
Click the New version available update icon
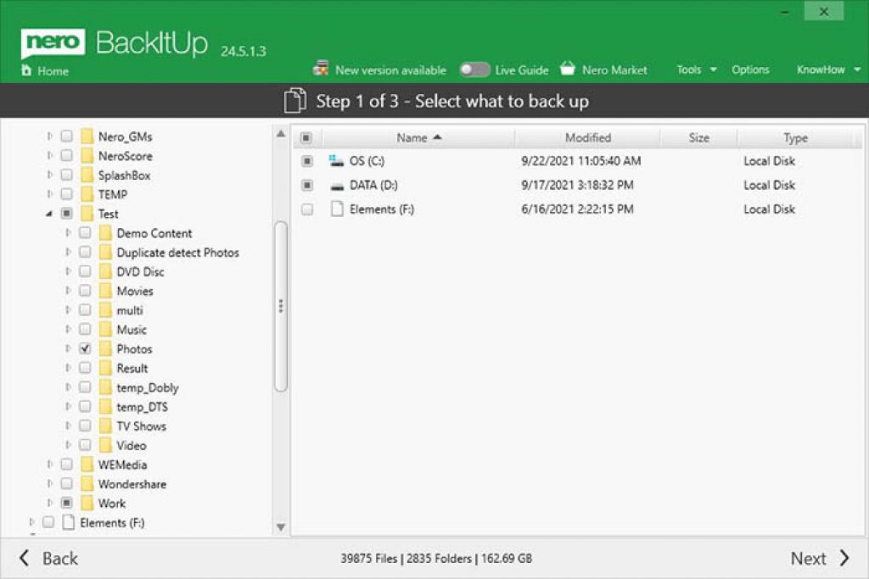pos(321,69)
